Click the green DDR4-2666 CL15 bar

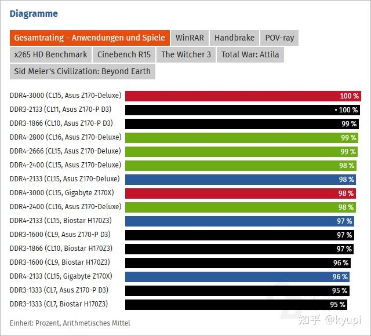click(241, 152)
